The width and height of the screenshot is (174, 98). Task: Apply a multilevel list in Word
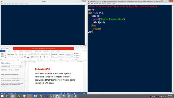click(38, 54)
